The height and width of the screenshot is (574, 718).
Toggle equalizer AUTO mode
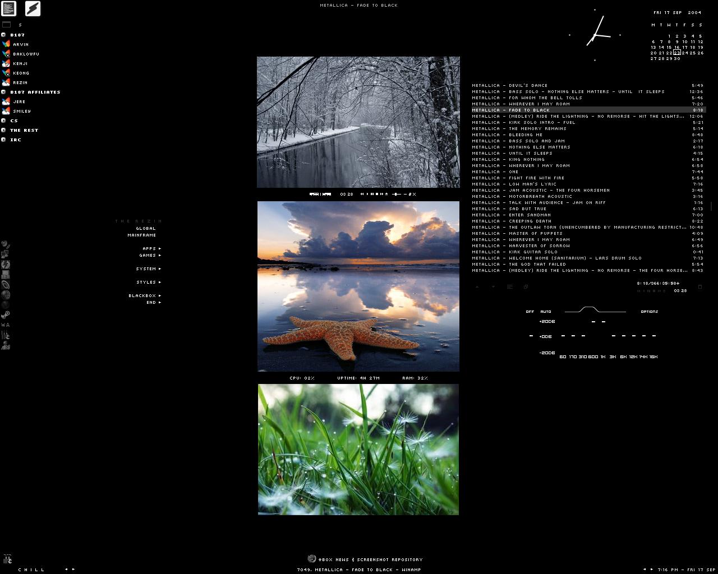coord(546,312)
